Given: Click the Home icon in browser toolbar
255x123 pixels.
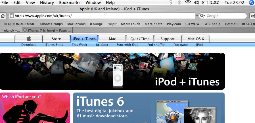Looking at the screenshot, I should click(3, 16).
